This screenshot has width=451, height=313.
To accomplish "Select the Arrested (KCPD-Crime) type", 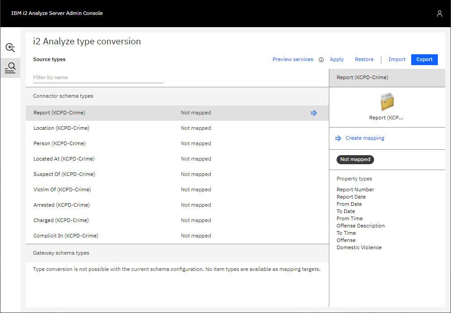I will click(62, 205).
